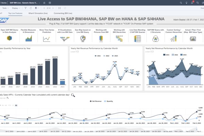The image size is (204, 136).
Task: Open Working with Pictures from BW easel icon
Action: pyautogui.click(x=101, y=39)
